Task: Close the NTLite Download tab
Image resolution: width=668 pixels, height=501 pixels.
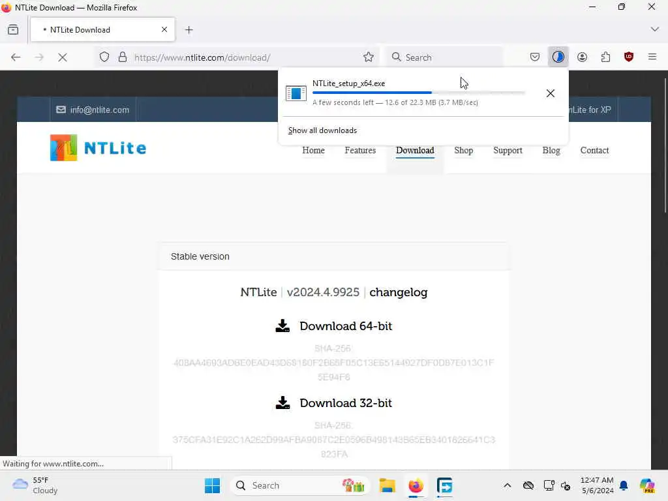Action: [164, 29]
